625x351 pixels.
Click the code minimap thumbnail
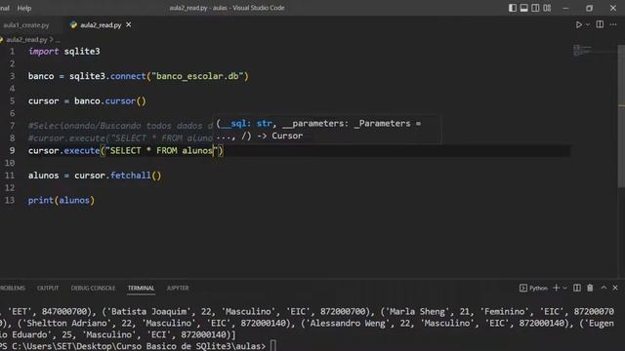click(583, 50)
